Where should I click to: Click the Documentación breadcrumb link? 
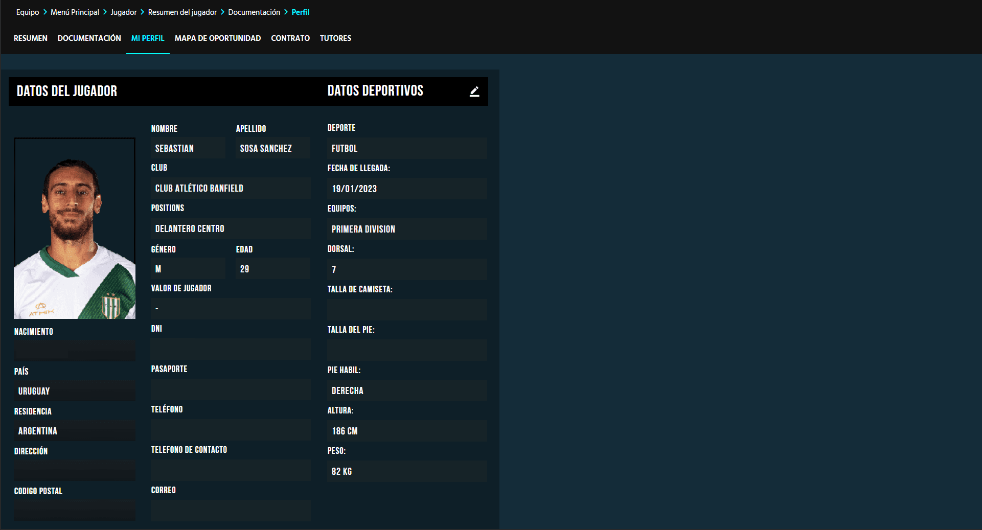coord(254,12)
